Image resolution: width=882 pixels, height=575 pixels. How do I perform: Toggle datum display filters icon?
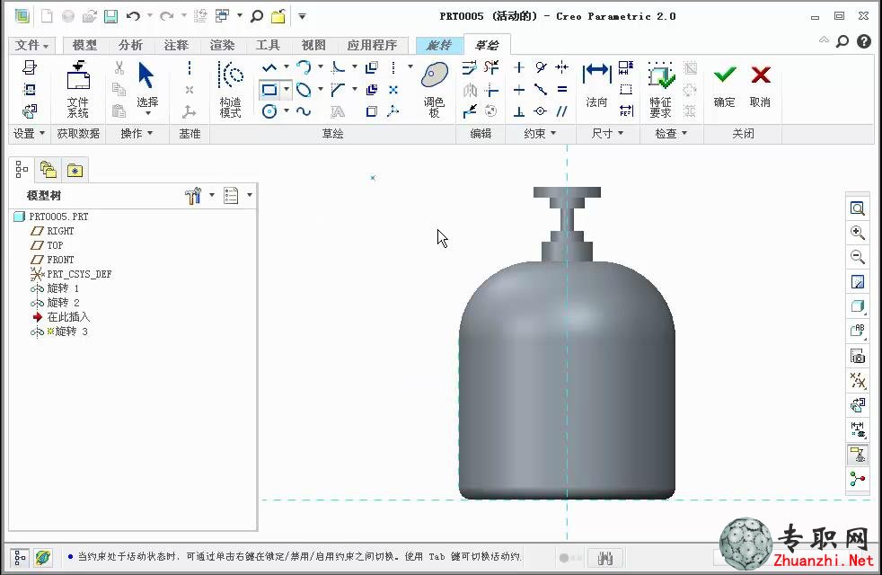[x=858, y=380]
